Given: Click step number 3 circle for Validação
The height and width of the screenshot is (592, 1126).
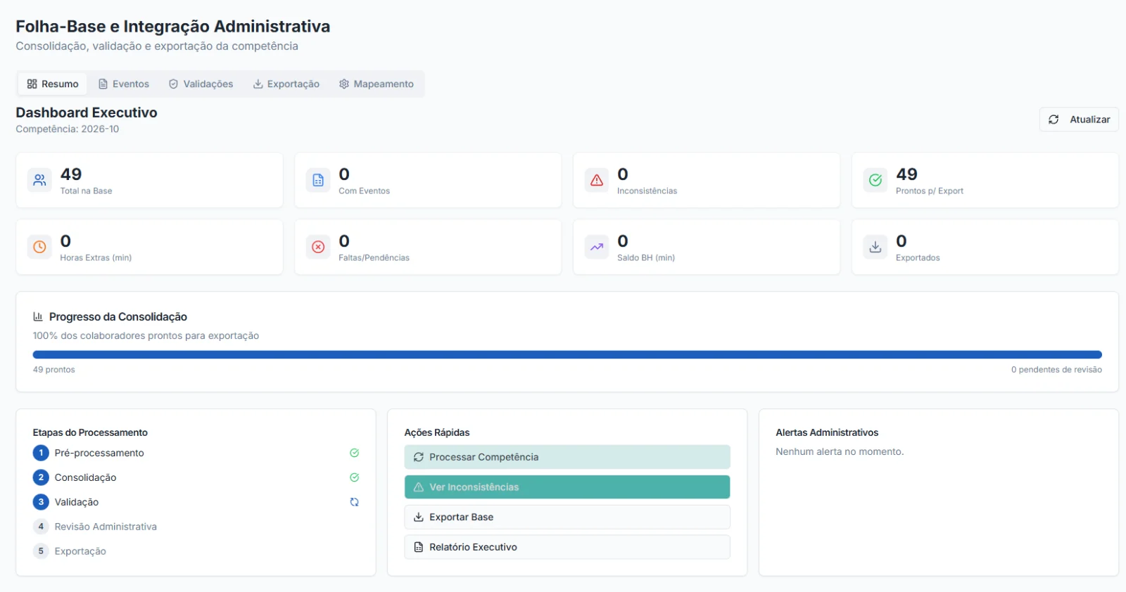Looking at the screenshot, I should click(x=41, y=502).
